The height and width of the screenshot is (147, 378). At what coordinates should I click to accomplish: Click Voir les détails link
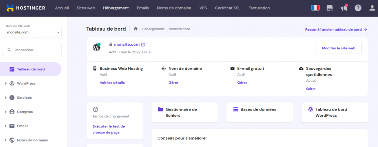tap(112, 83)
